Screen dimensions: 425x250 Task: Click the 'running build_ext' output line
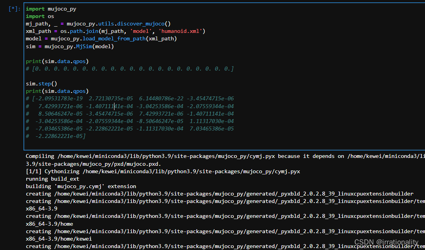[53, 179]
